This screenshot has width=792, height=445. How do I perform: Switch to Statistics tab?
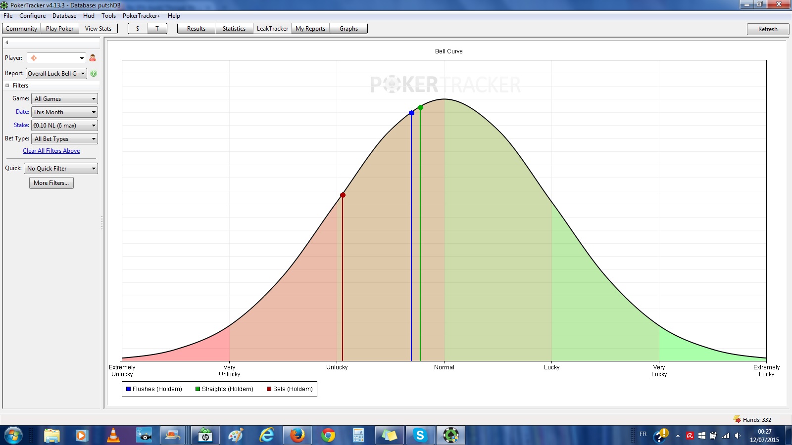coord(234,29)
